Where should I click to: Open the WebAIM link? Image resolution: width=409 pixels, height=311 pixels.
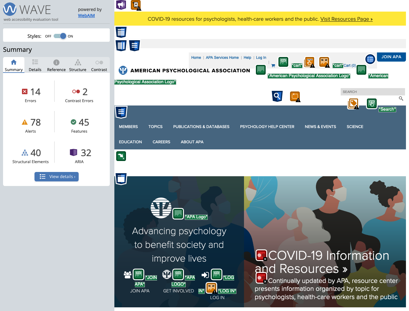pyautogui.click(x=86, y=16)
